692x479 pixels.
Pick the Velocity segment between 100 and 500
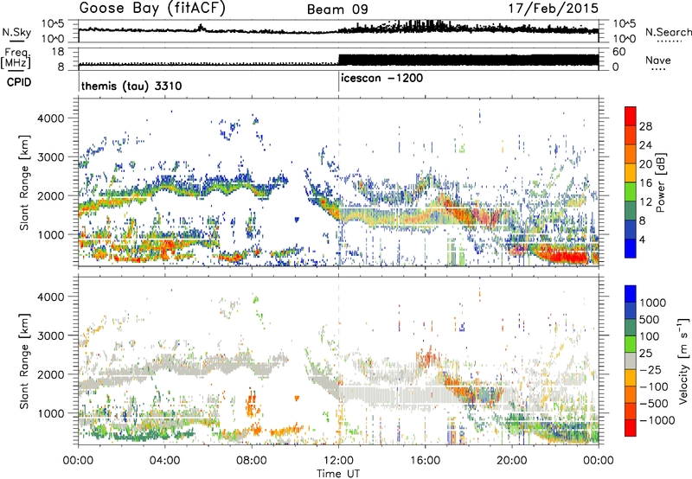(x=631, y=328)
